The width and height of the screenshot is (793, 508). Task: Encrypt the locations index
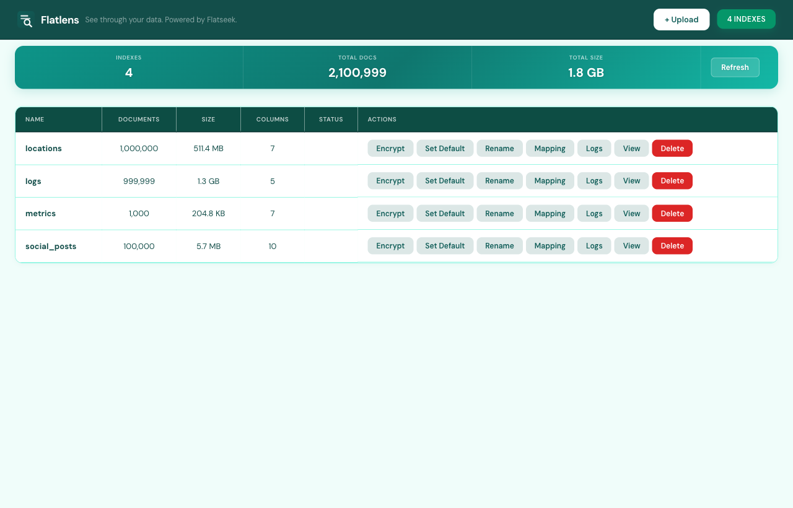390,148
